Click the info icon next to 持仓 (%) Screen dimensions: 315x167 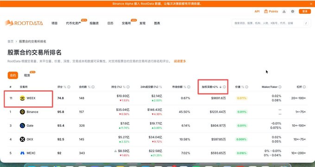pyautogui.click(x=128, y=87)
